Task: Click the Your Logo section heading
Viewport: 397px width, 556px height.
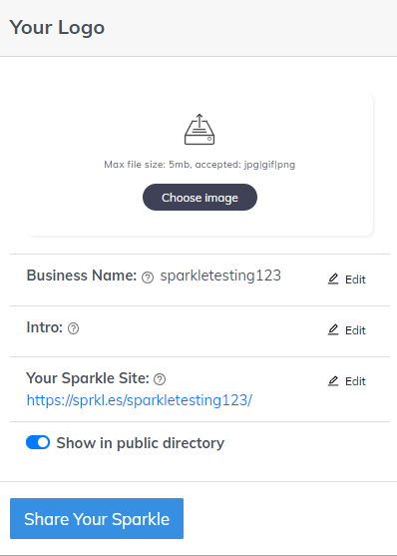Action: [x=57, y=28]
